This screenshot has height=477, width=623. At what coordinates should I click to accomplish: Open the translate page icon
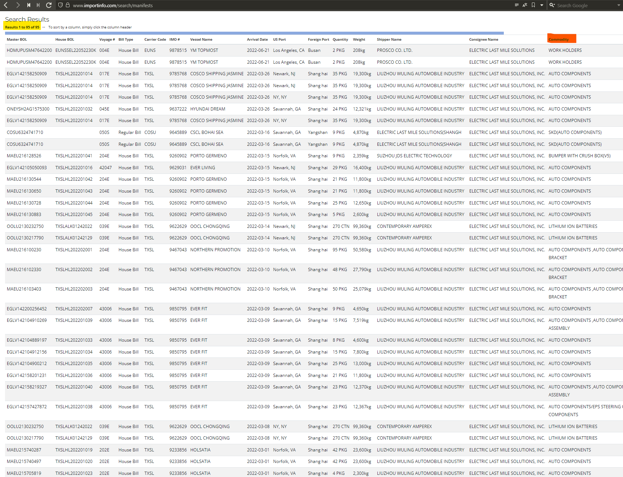[x=525, y=5]
